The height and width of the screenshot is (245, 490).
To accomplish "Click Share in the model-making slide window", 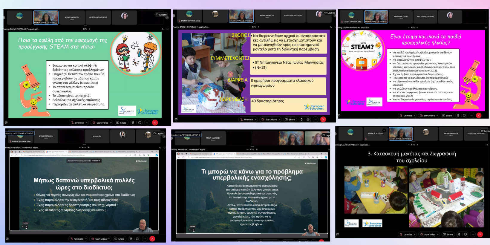I will (x=448, y=235).
